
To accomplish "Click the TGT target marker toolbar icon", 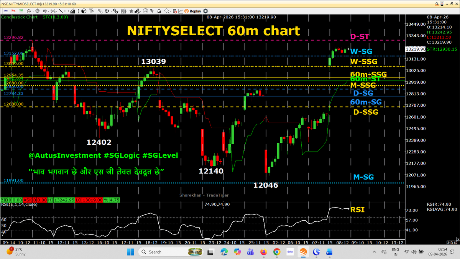I will click(21, 11).
